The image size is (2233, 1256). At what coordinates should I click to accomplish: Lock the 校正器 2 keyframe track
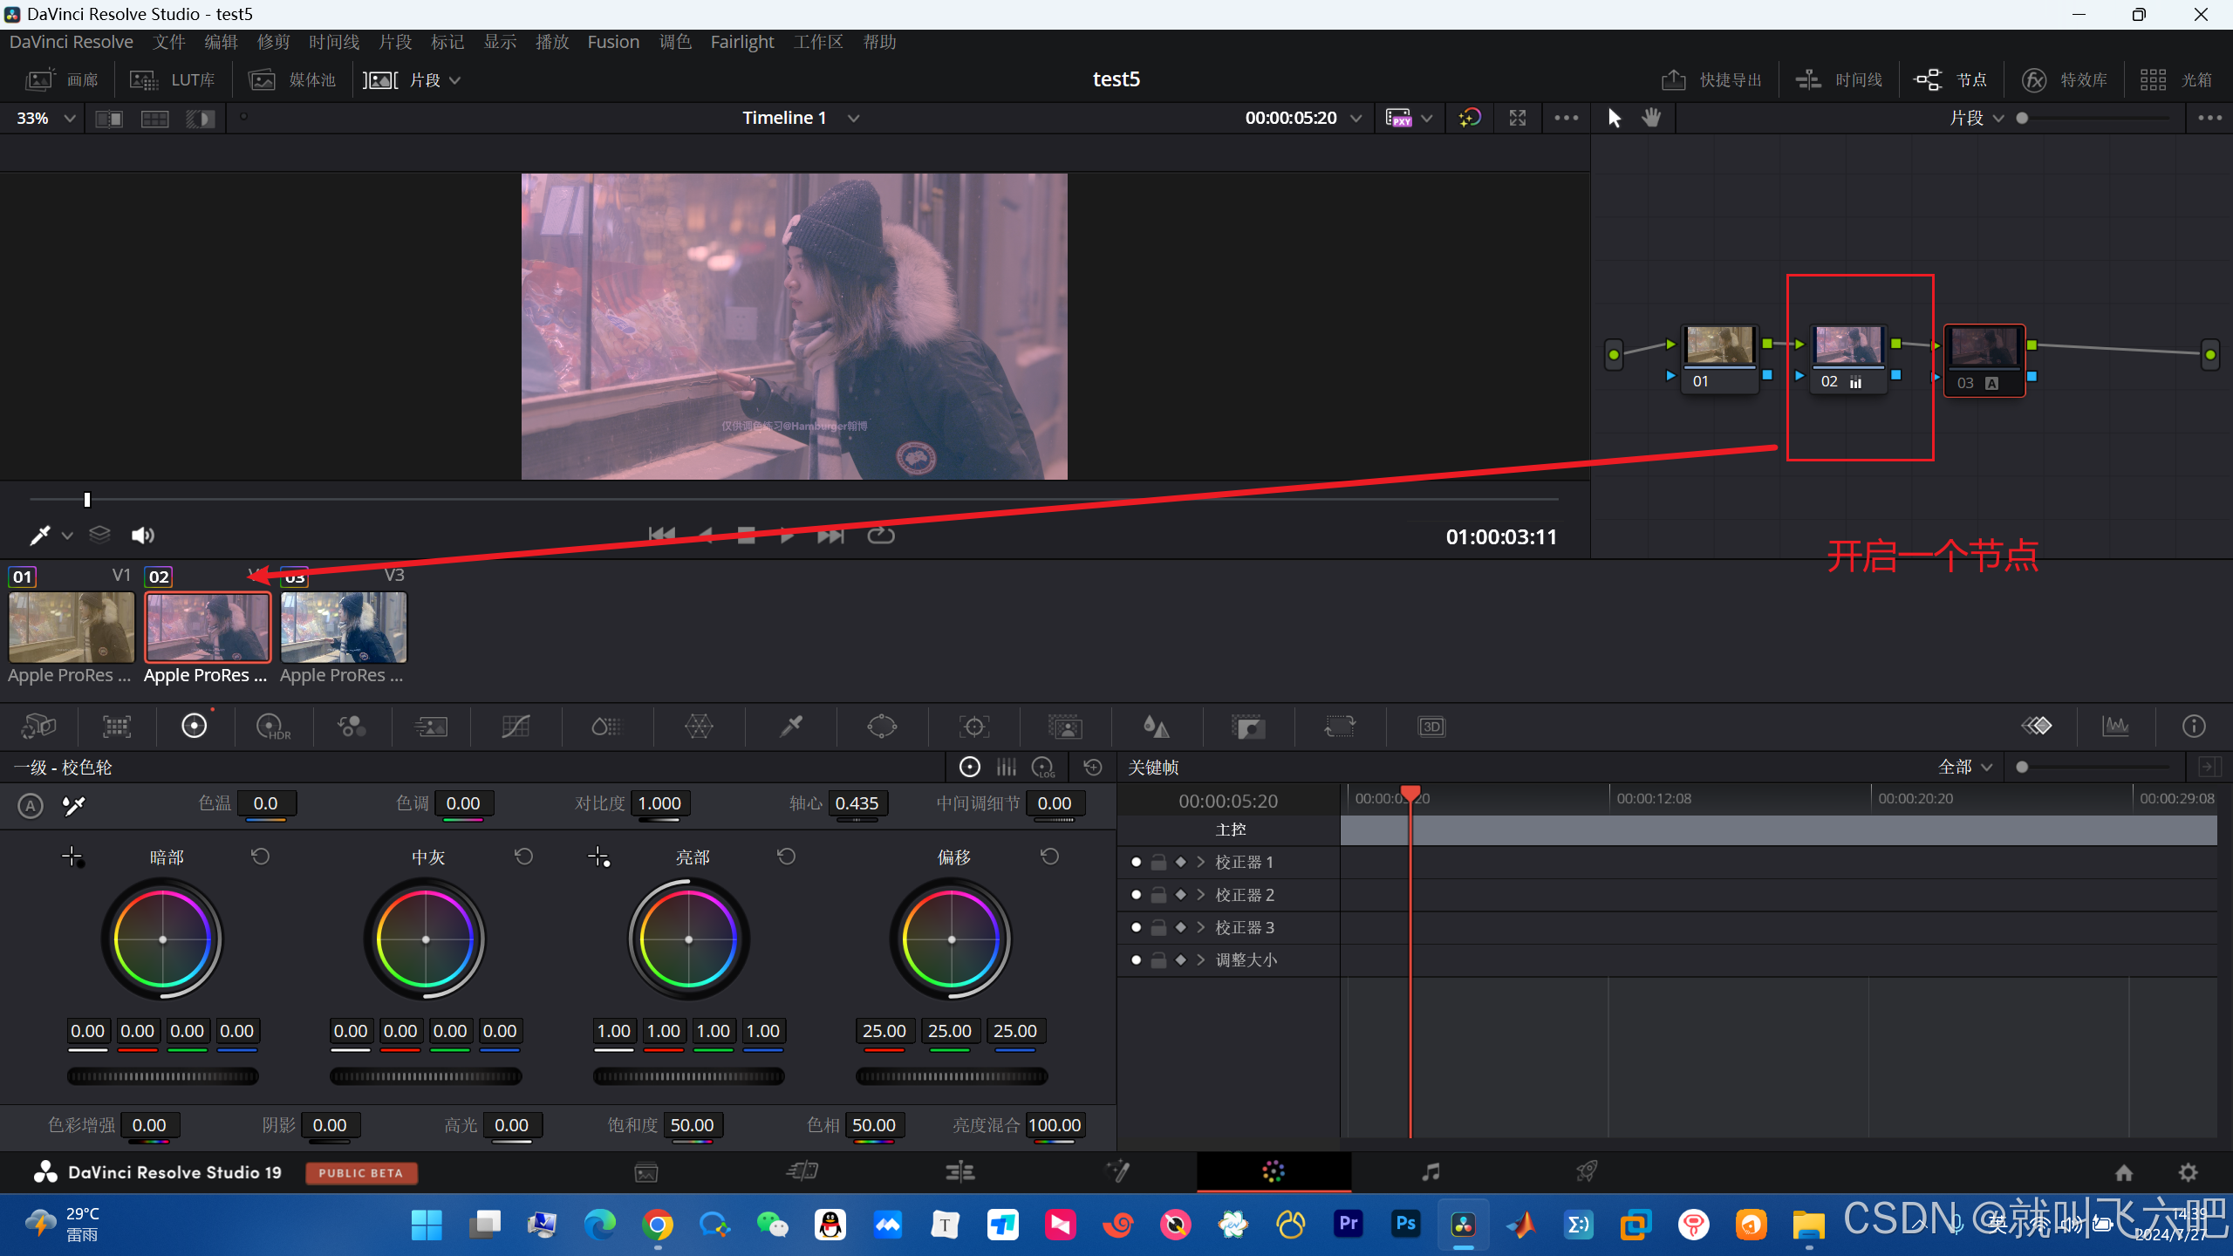(x=1158, y=895)
